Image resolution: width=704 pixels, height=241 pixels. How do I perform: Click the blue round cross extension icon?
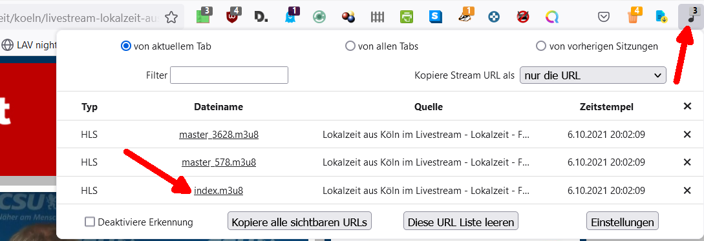(x=494, y=17)
